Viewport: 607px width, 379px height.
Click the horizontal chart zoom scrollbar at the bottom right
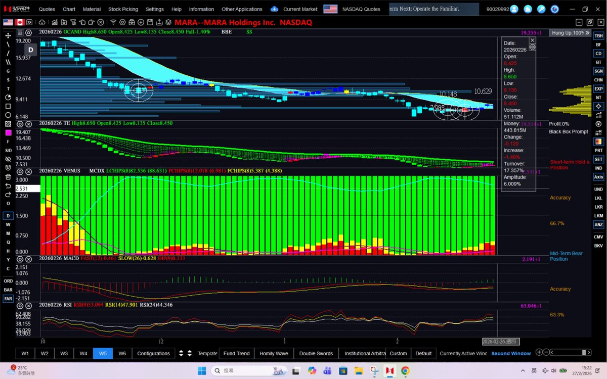click(x=572, y=352)
